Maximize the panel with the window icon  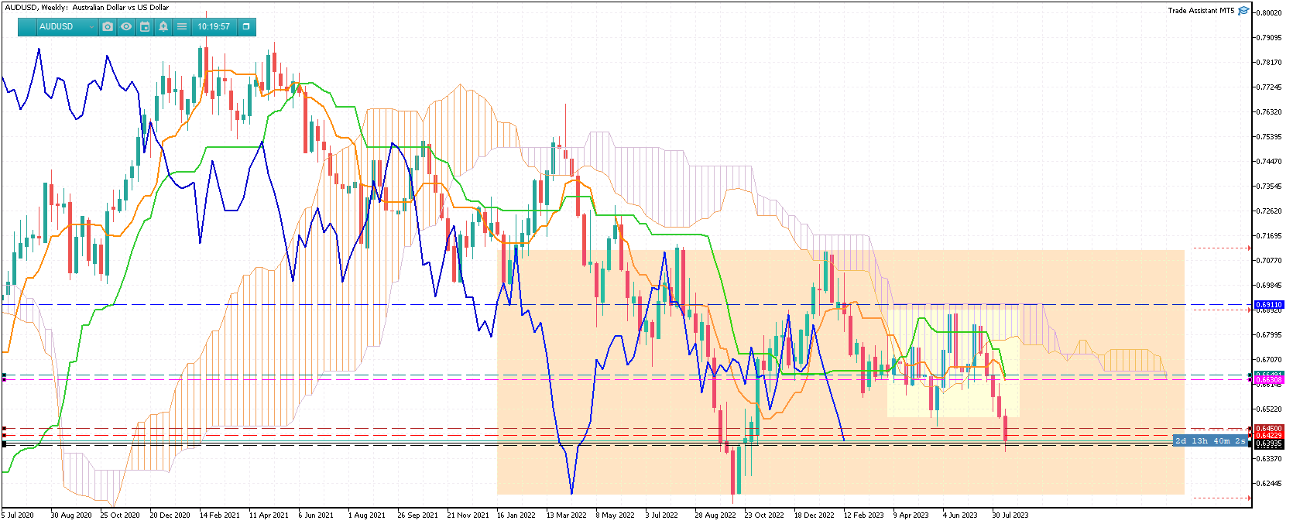click(246, 26)
